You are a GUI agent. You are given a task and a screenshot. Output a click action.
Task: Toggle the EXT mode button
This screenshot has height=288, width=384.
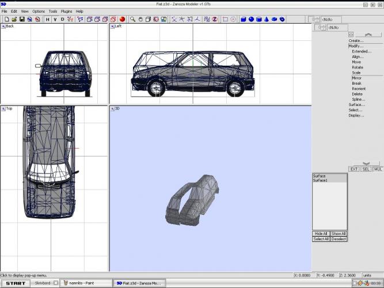coord(354,169)
